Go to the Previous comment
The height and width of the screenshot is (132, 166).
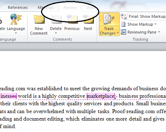pos(72,19)
